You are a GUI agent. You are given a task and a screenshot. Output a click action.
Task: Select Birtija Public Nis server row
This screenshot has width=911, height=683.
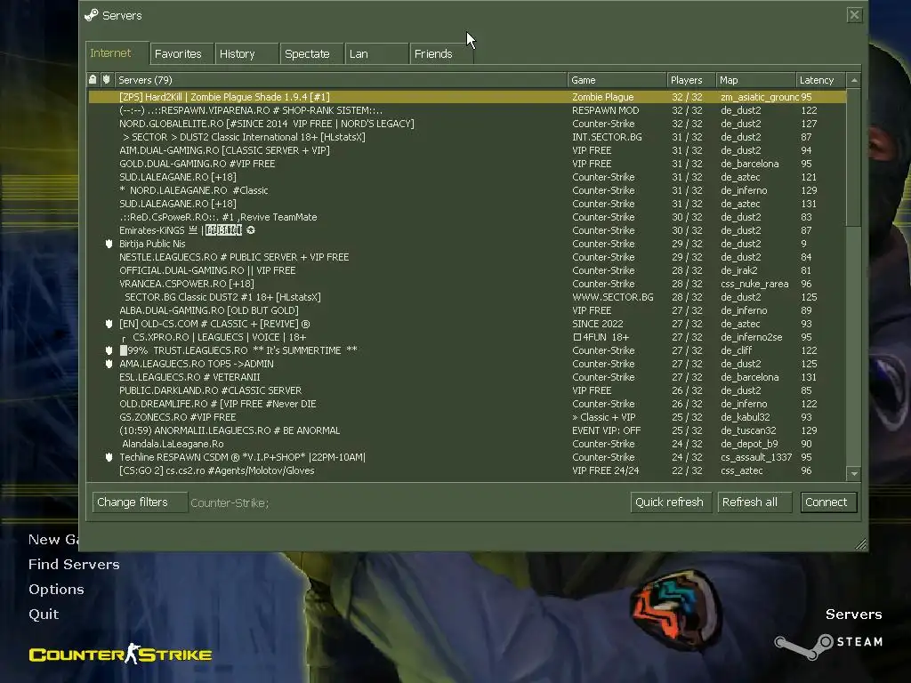click(x=467, y=244)
